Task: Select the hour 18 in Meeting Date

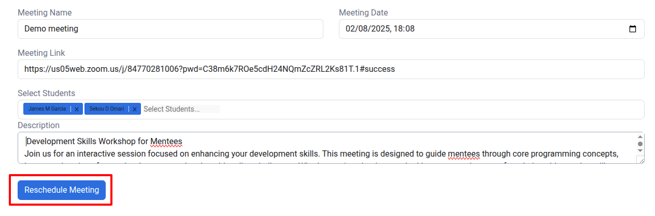Action: (398, 29)
